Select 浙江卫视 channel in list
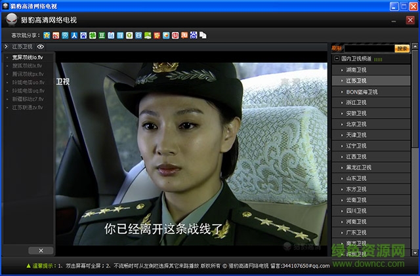 coord(356,102)
